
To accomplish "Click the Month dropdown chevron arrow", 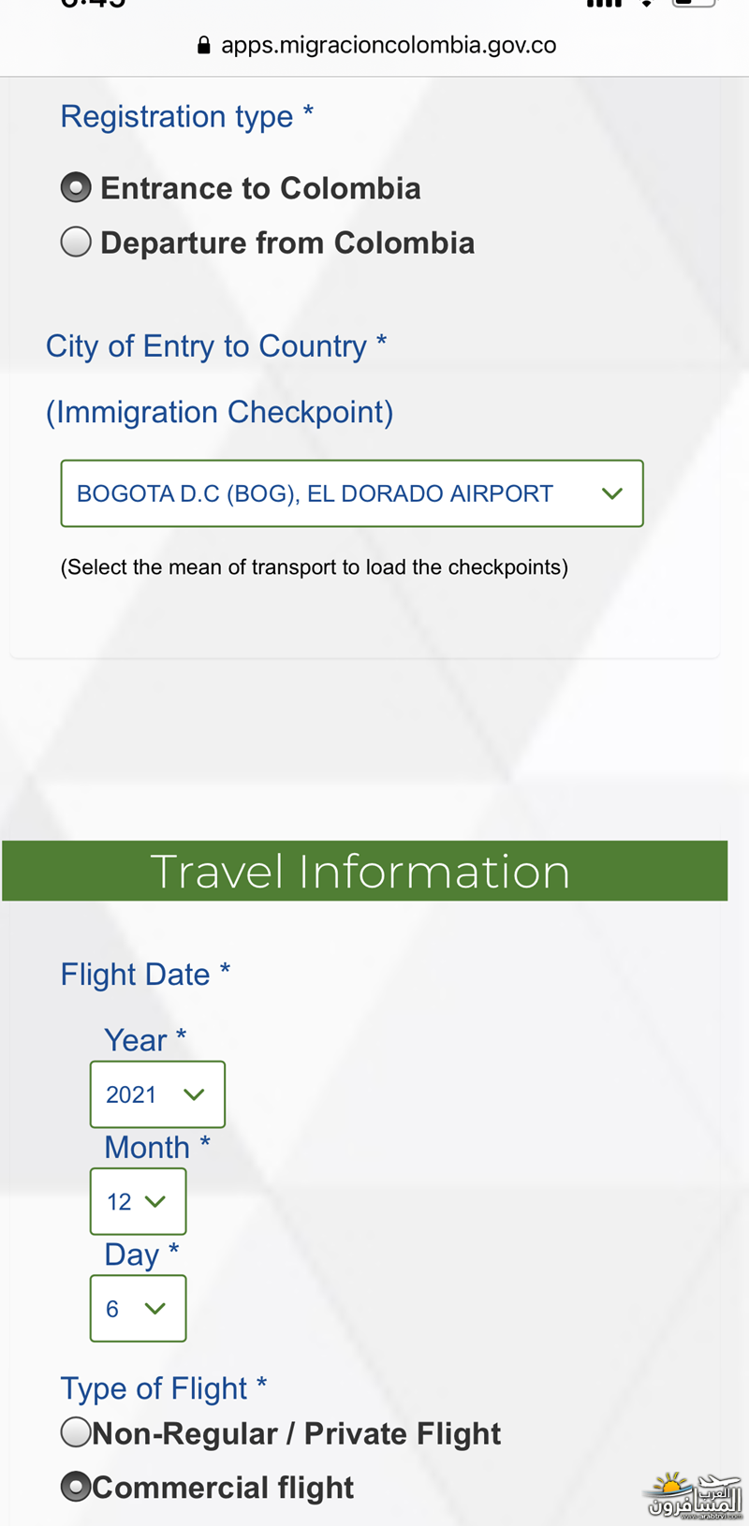I will pyautogui.click(x=155, y=1201).
